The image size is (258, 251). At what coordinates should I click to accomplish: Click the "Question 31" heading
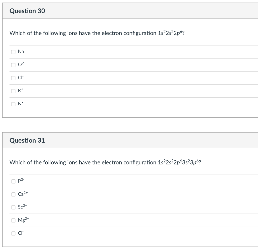(27, 140)
